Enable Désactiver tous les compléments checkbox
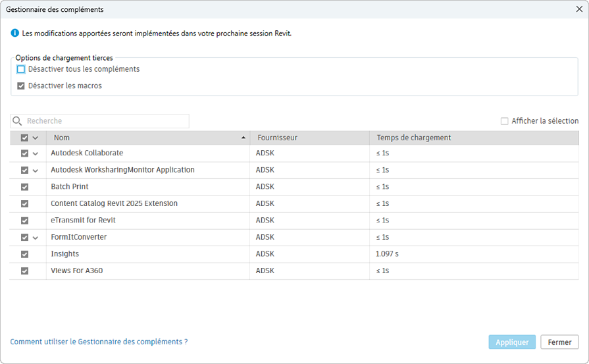This screenshot has height=364, width=589. pyautogui.click(x=21, y=69)
